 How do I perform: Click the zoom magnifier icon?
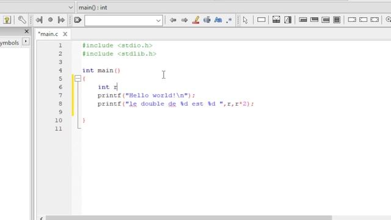(x=389, y=20)
